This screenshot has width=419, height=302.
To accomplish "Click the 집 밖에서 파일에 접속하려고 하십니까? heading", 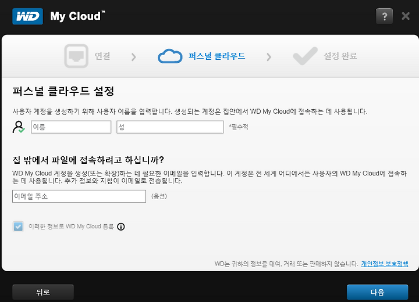I will pyautogui.click(x=88, y=160).
